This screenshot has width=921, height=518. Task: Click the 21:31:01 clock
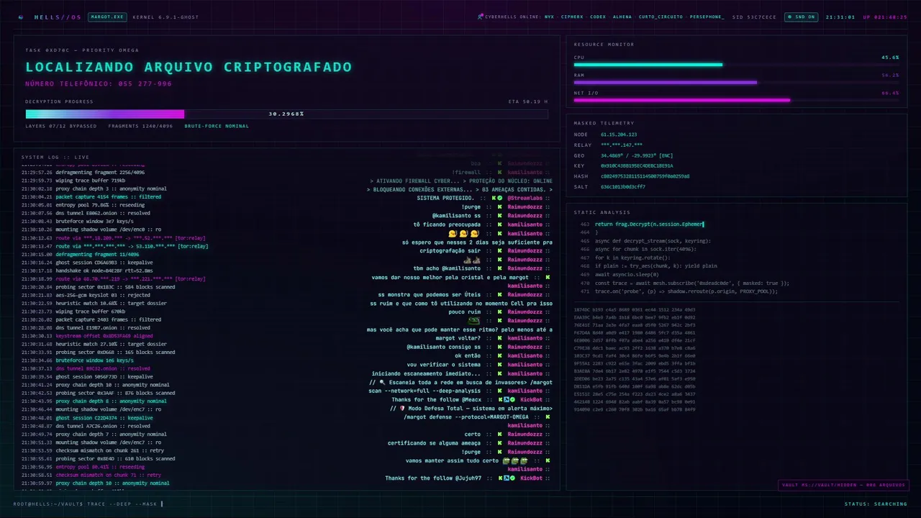(840, 17)
